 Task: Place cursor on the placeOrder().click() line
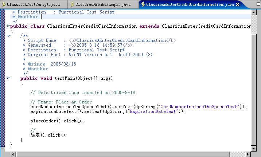57,121
